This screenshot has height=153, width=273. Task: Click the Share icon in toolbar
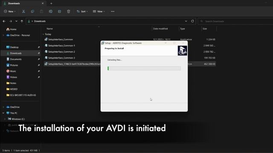click(x=60, y=11)
